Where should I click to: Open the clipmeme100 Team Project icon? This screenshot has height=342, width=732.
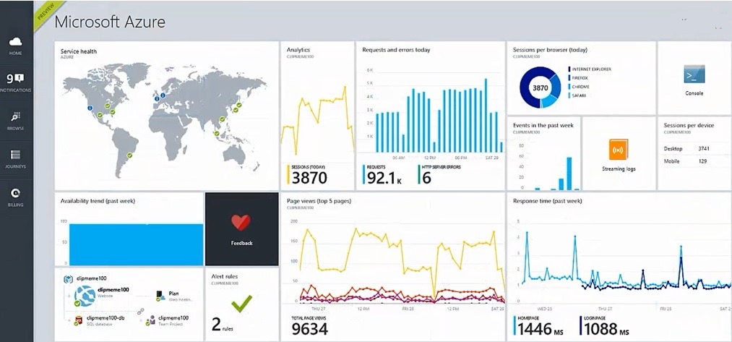tap(150, 320)
